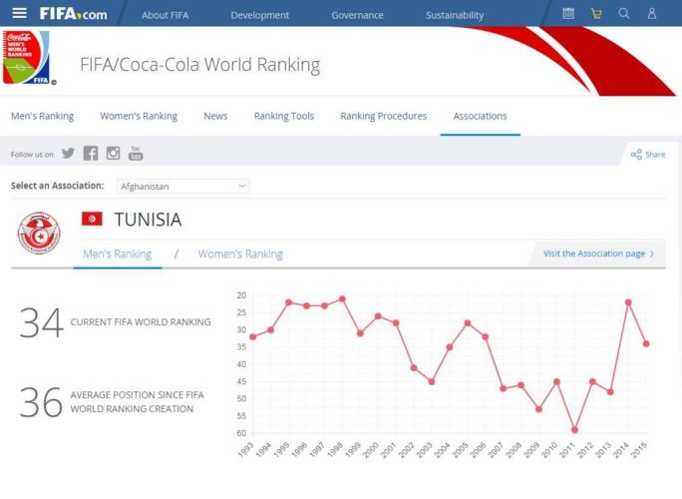Open FIFA Facebook page icon

click(x=91, y=154)
